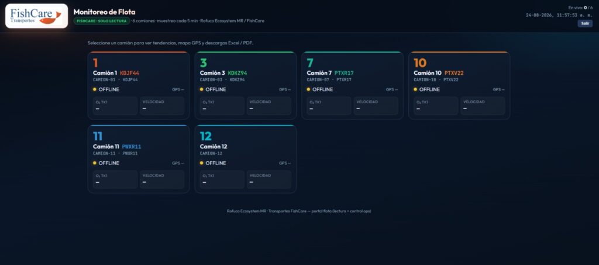Click the large orange number 1
599x265 pixels.
coord(95,62)
